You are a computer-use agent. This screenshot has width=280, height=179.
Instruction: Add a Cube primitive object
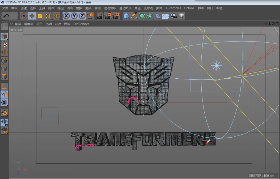click(x=126, y=16)
